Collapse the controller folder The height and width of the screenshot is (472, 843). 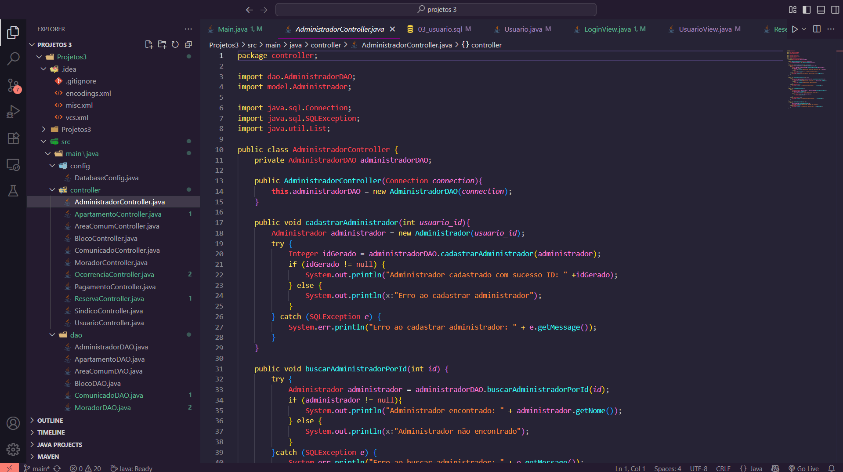pos(85,190)
